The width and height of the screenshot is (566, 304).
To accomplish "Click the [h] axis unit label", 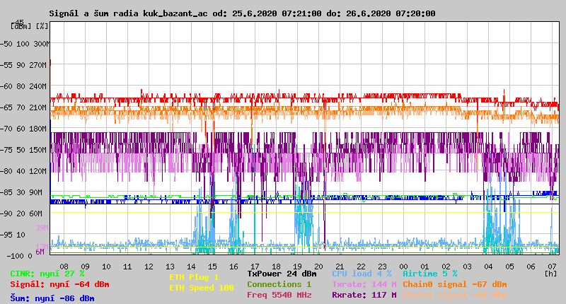I will [x=550, y=273].
